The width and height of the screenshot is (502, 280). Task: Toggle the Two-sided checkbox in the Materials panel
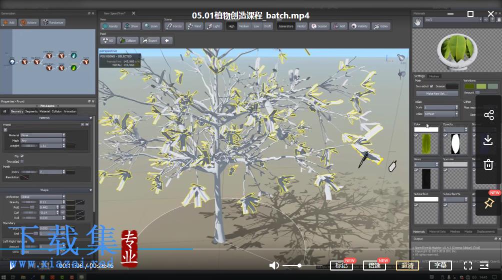431,86
